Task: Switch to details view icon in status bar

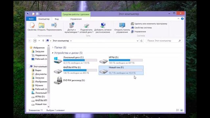Action: coord(178,110)
